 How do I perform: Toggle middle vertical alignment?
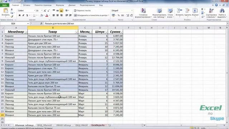coord(58,10)
